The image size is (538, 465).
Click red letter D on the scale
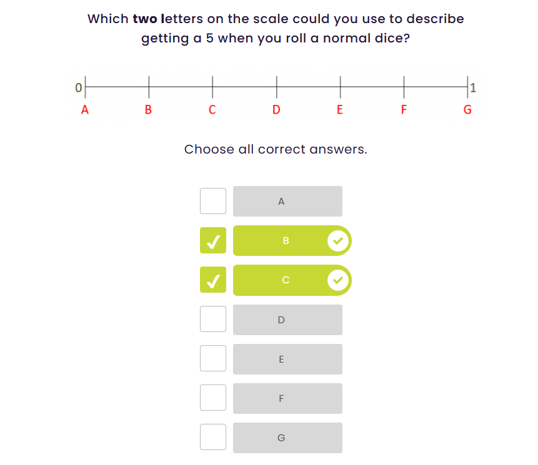[x=276, y=110]
